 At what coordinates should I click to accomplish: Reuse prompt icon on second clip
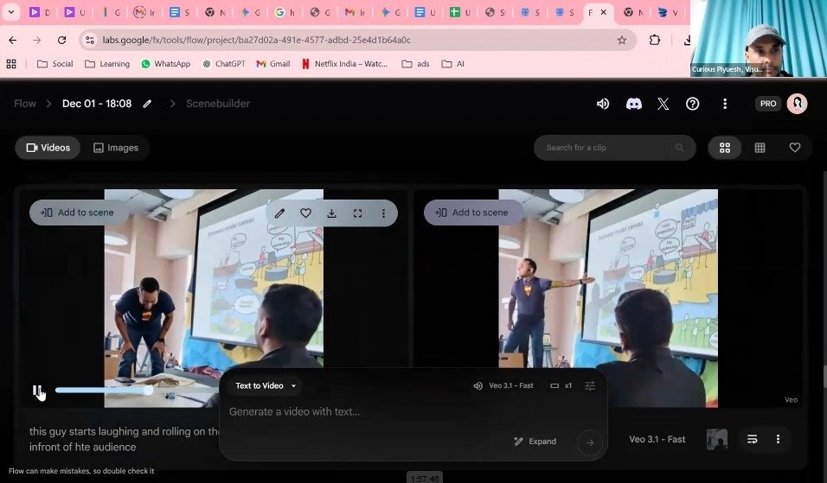752,439
